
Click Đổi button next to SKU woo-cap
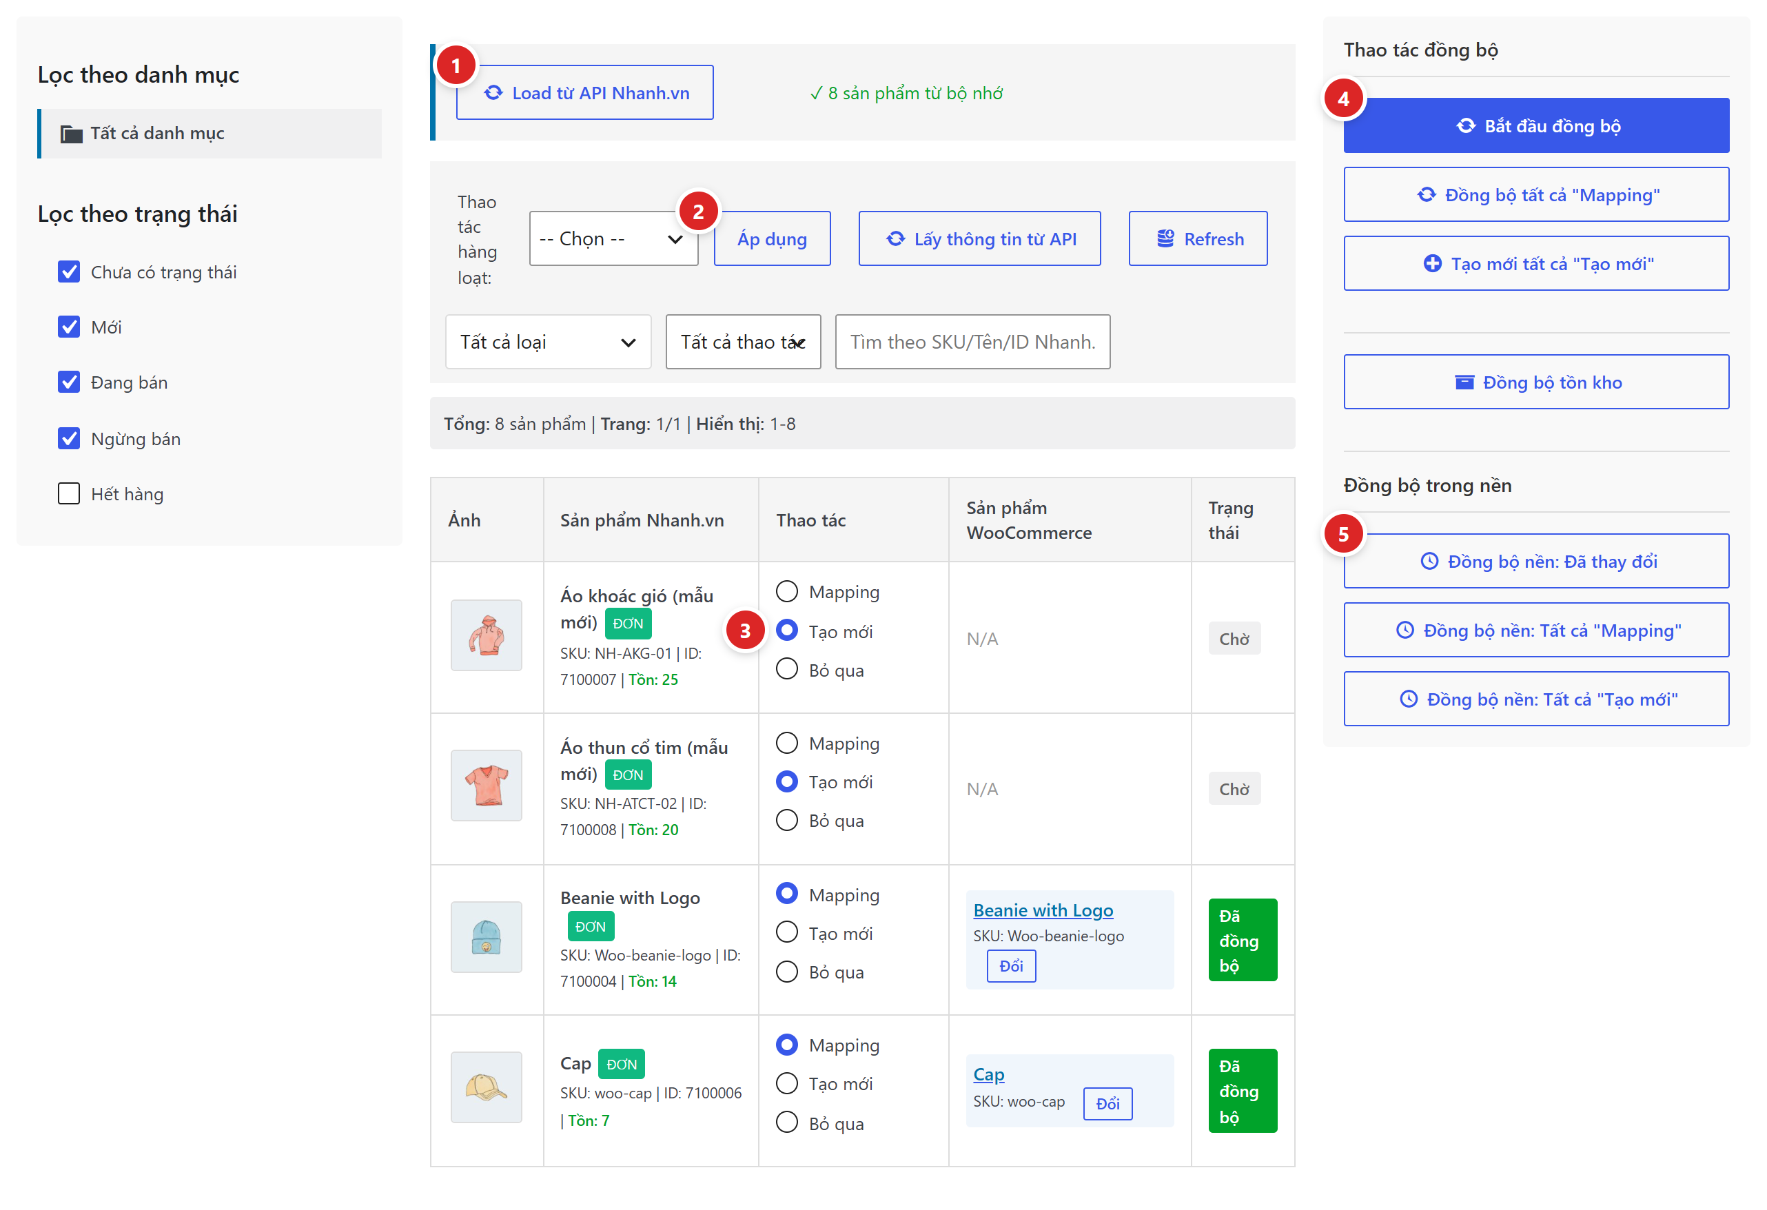(x=1107, y=1103)
